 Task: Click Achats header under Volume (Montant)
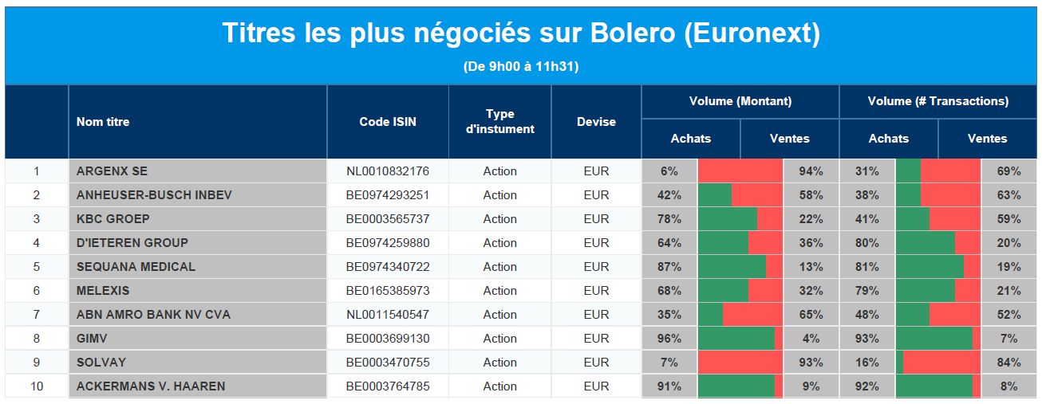691,139
